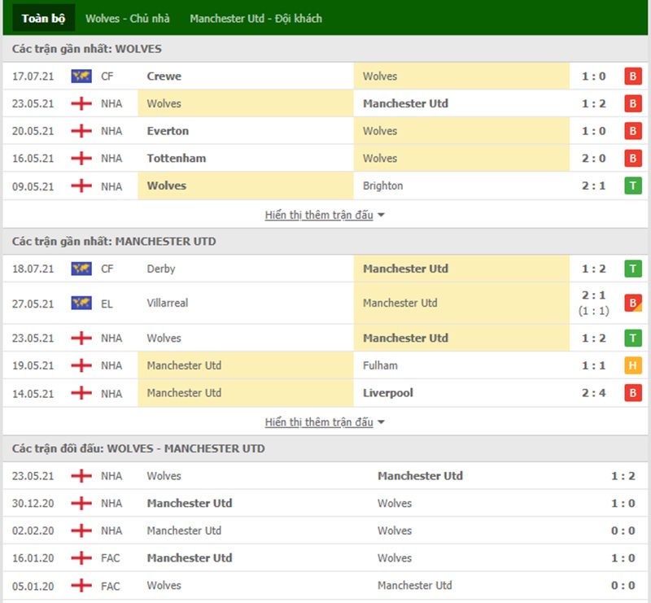Click England flag on Tottenham vs Wolves row
Screen dimensions: 651x603
pos(81,158)
